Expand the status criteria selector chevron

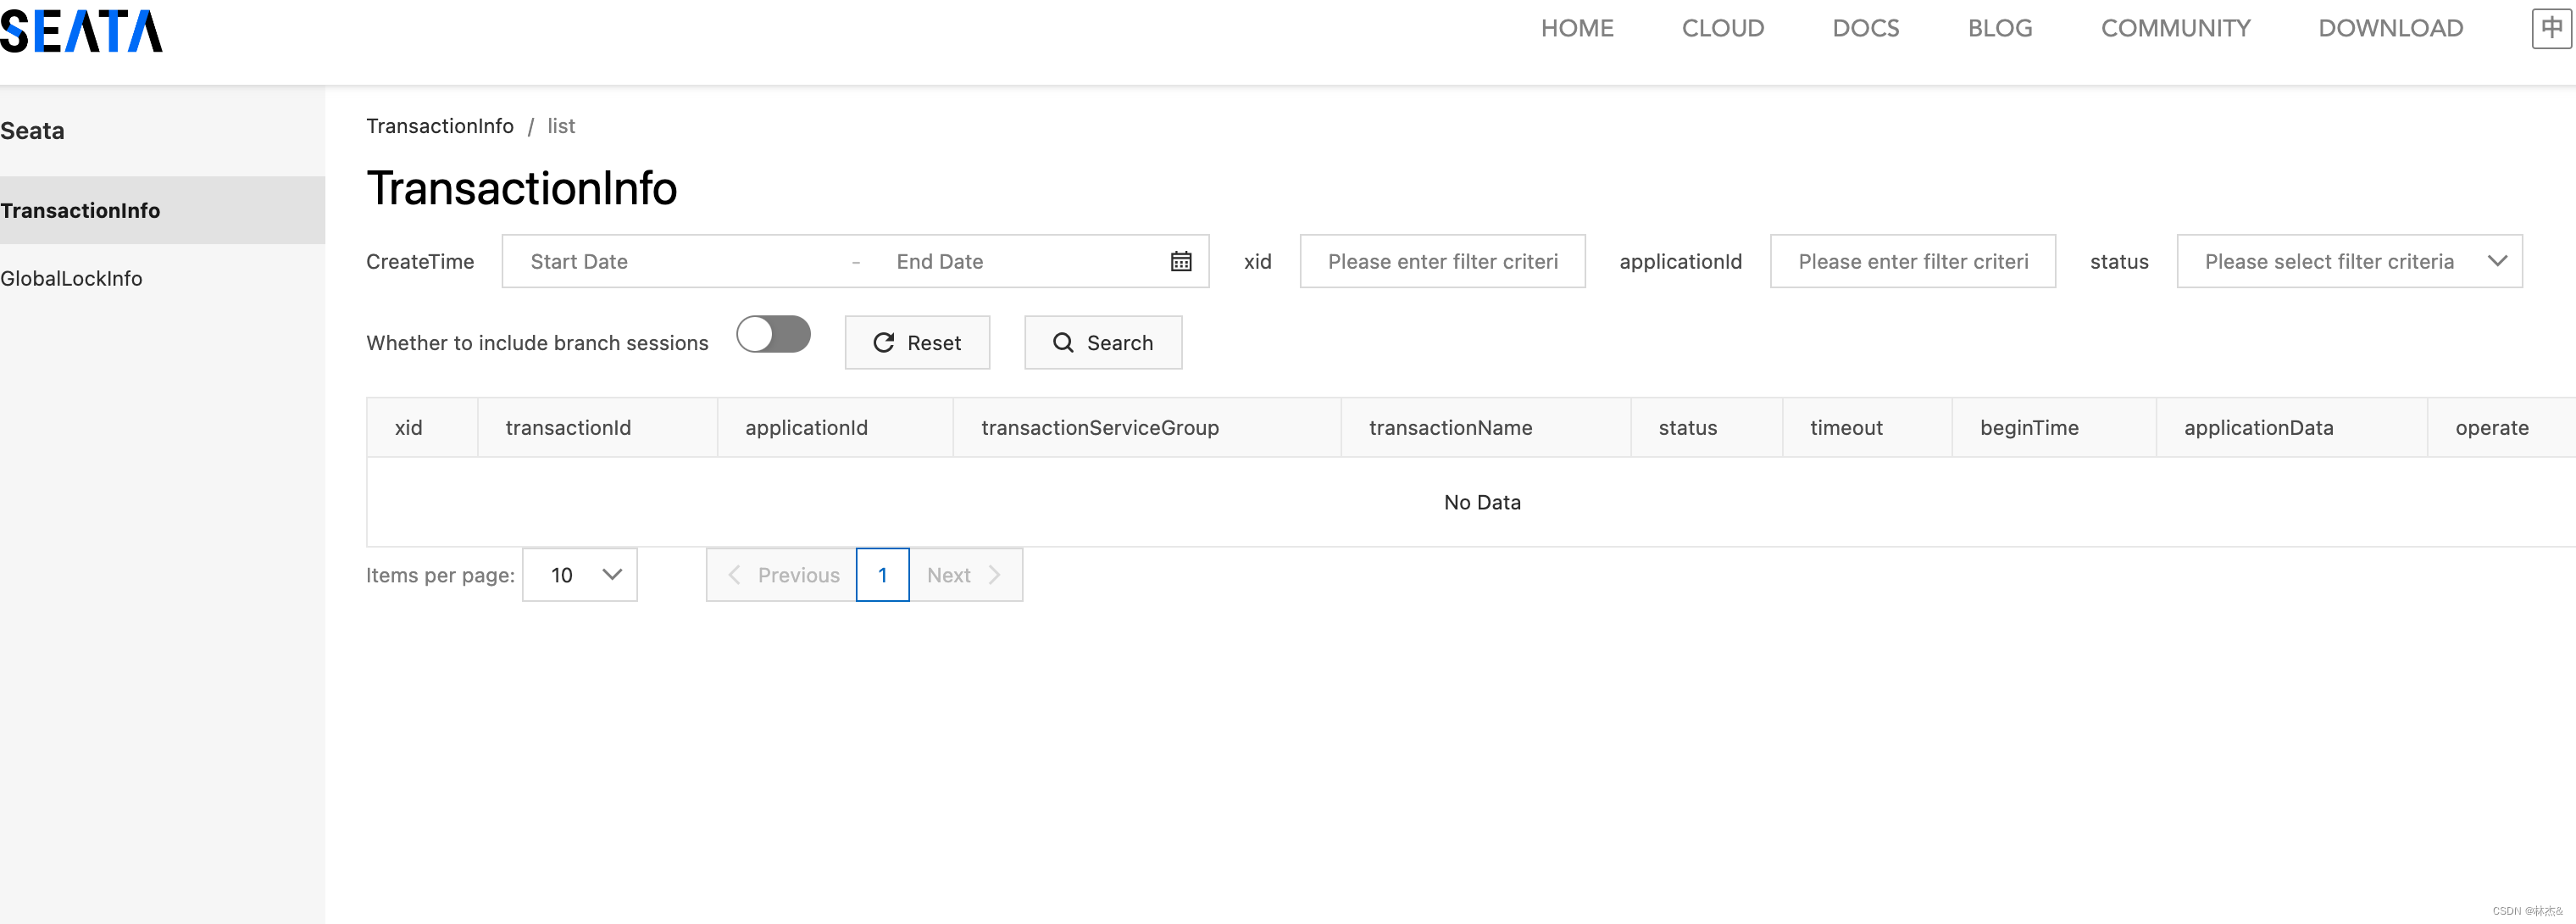coord(2498,261)
